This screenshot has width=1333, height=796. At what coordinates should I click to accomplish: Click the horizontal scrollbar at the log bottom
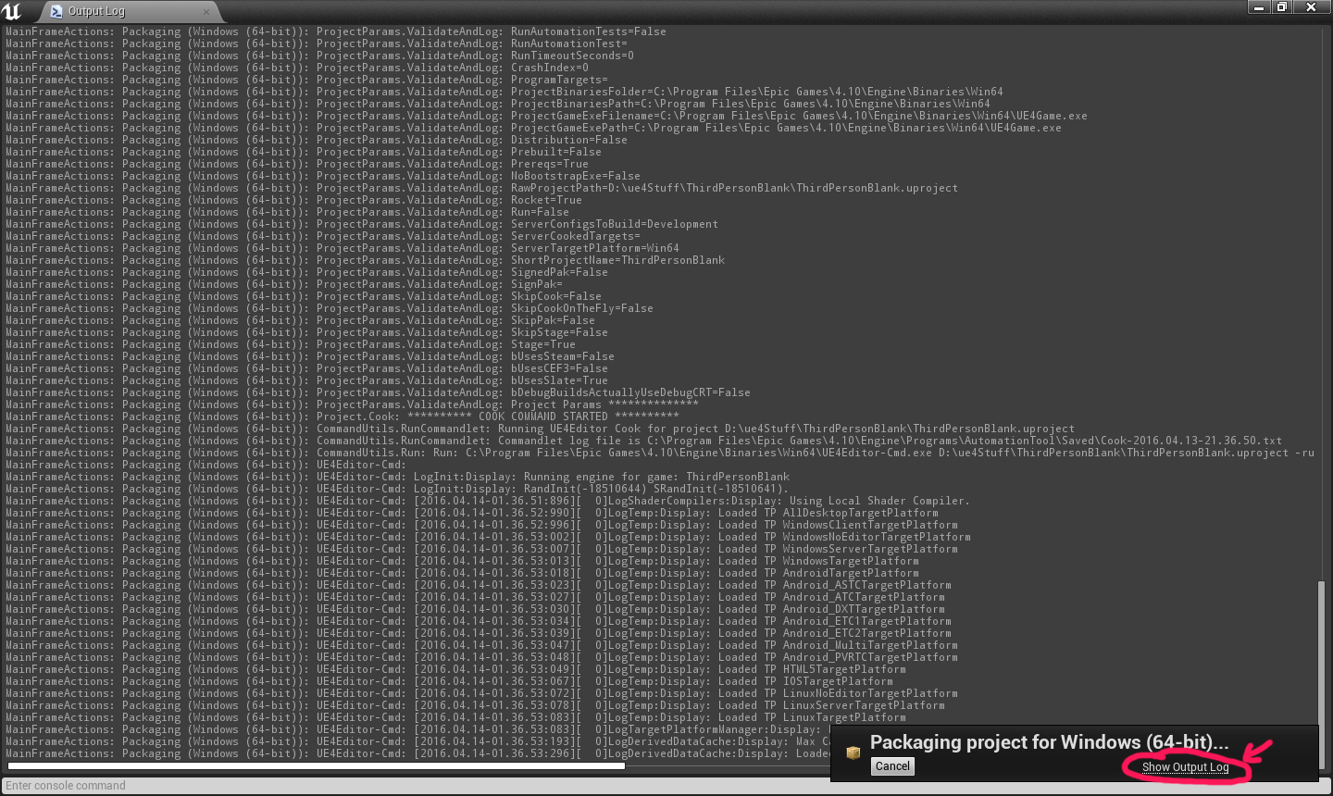coord(315,766)
